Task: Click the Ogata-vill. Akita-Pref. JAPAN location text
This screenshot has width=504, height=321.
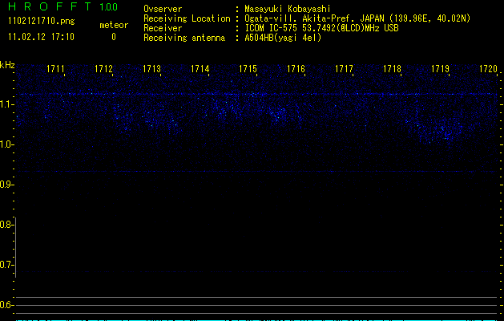Action: pos(357,18)
